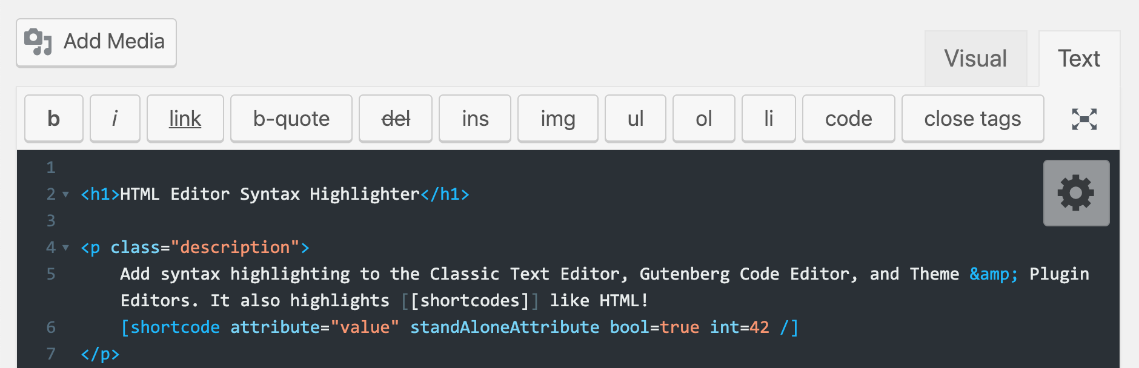The image size is (1139, 368).
Task: Wrap selection with code button
Action: (x=848, y=119)
